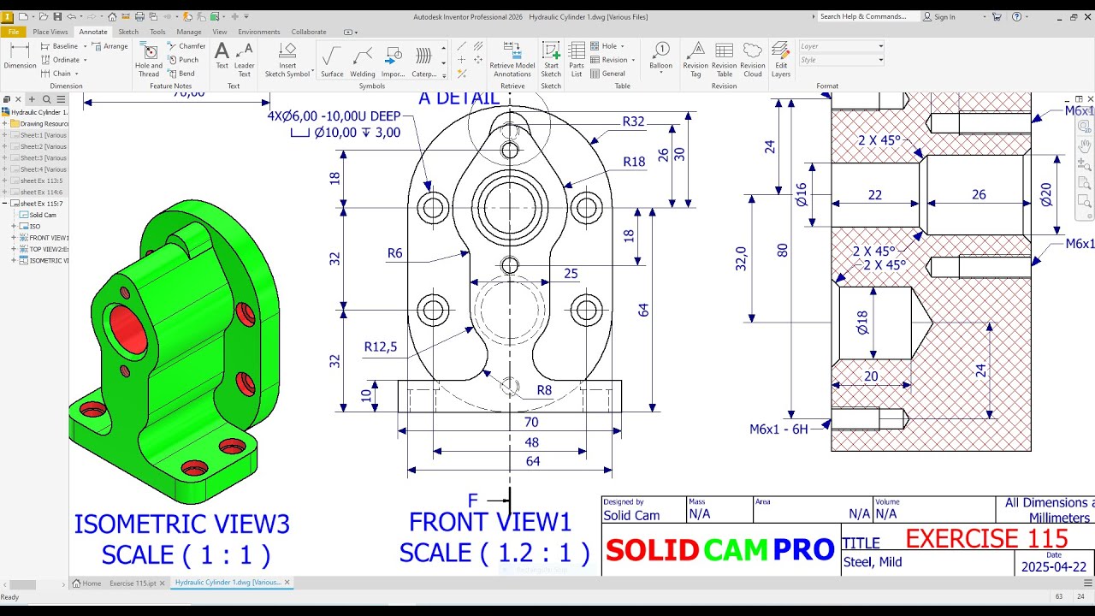This screenshot has height=616, width=1095.
Task: Open the Sketch ribbon tab
Action: tap(128, 32)
